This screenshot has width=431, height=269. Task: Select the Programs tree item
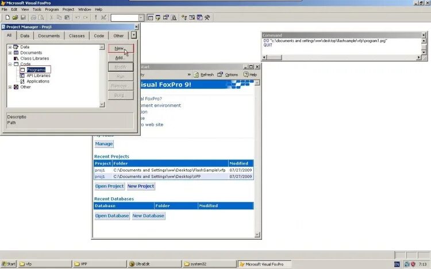[x=36, y=70]
